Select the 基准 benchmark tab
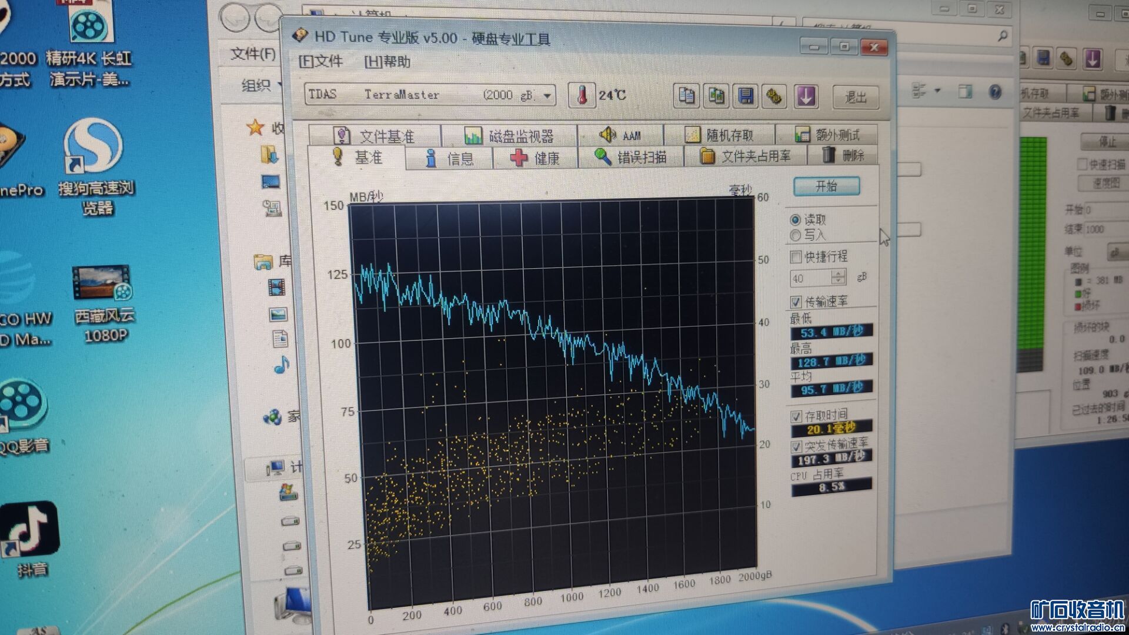 tap(356, 158)
